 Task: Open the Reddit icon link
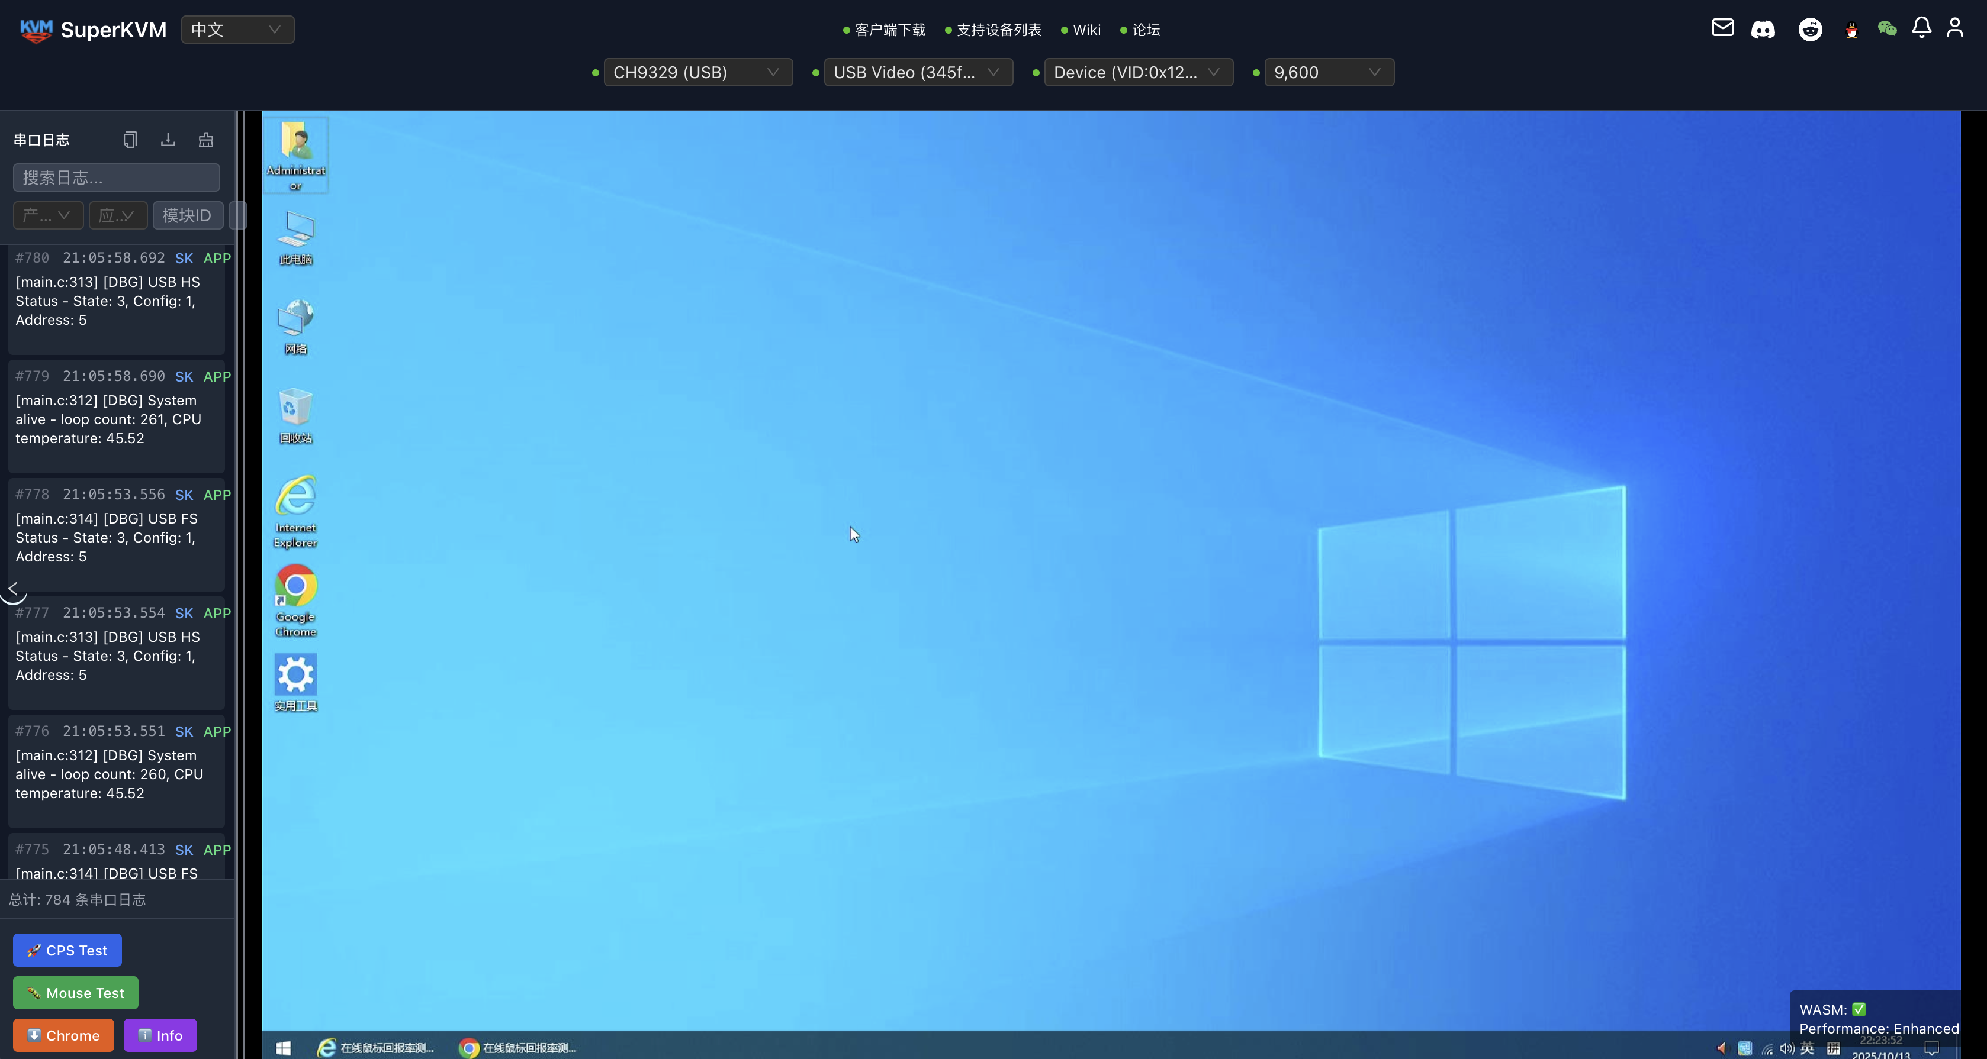point(1809,30)
